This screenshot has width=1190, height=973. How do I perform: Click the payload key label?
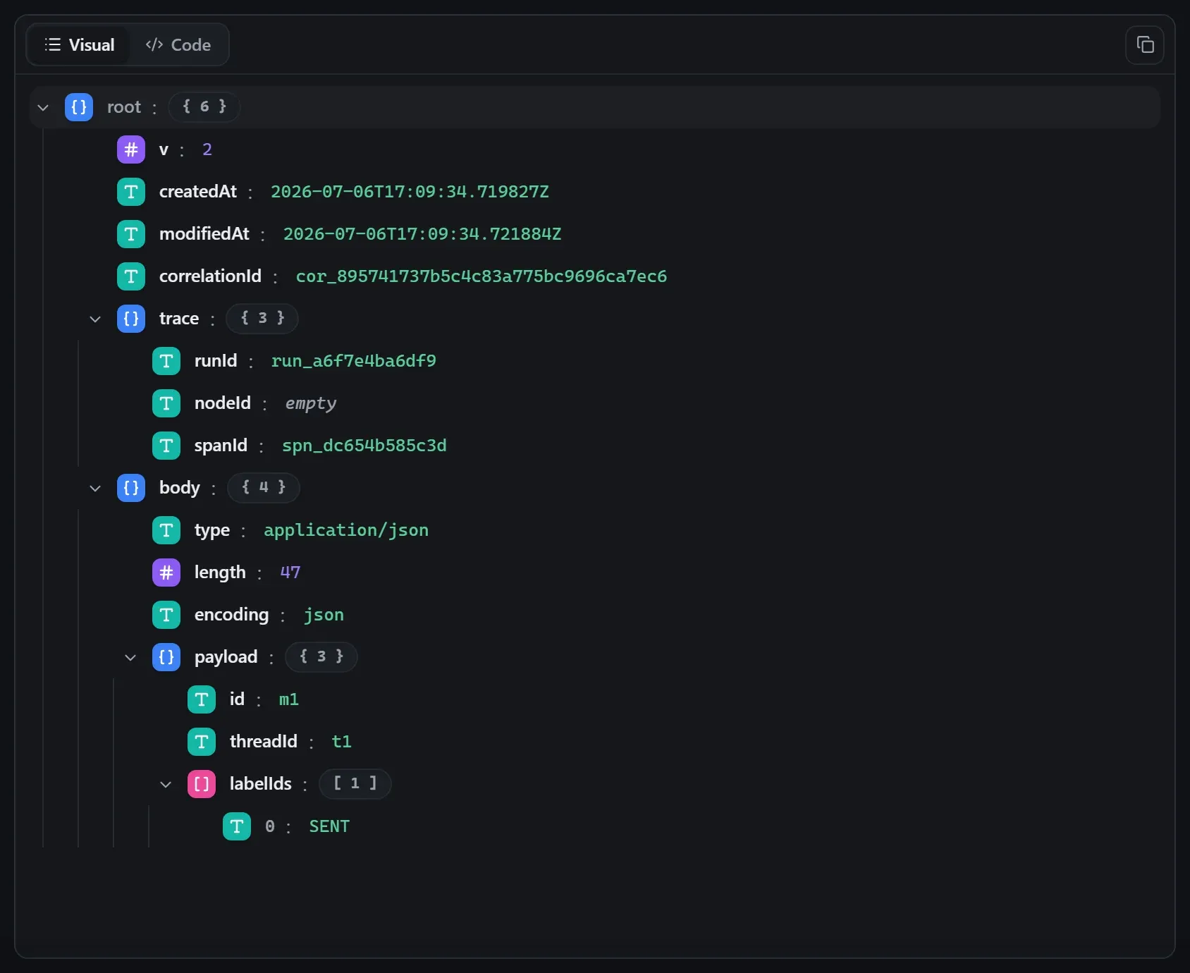pyautogui.click(x=226, y=657)
